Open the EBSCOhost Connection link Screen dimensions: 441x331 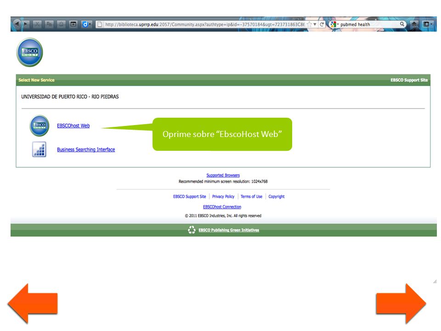tap(222, 207)
